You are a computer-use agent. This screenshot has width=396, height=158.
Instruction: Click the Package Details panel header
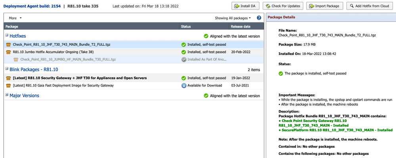pos(330,17)
